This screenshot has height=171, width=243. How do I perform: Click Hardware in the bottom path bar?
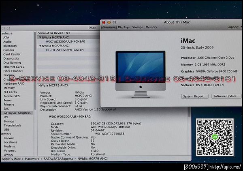[x=32, y=159]
